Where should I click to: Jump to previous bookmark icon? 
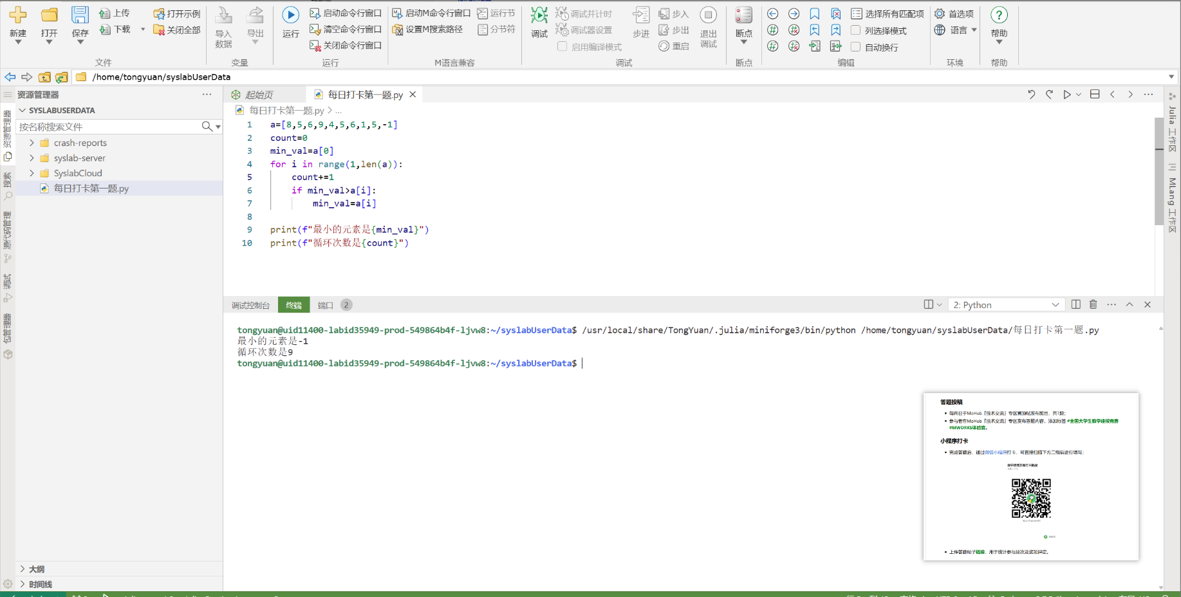pos(815,30)
